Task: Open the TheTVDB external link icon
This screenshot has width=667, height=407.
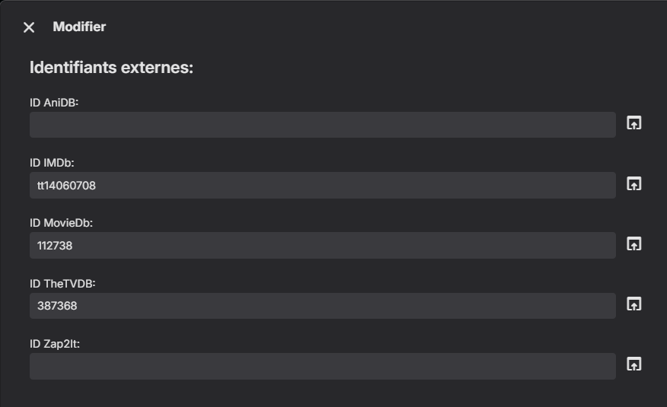Action: coord(633,304)
